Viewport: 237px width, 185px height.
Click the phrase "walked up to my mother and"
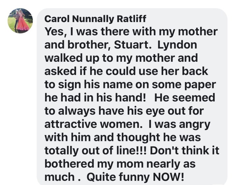tap(121, 58)
